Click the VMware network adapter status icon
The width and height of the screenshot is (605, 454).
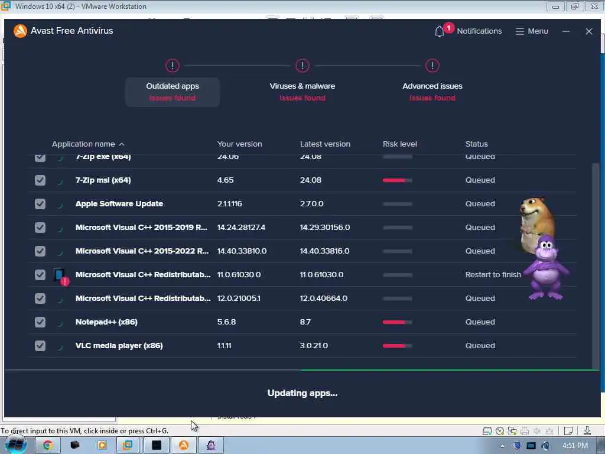point(512,431)
